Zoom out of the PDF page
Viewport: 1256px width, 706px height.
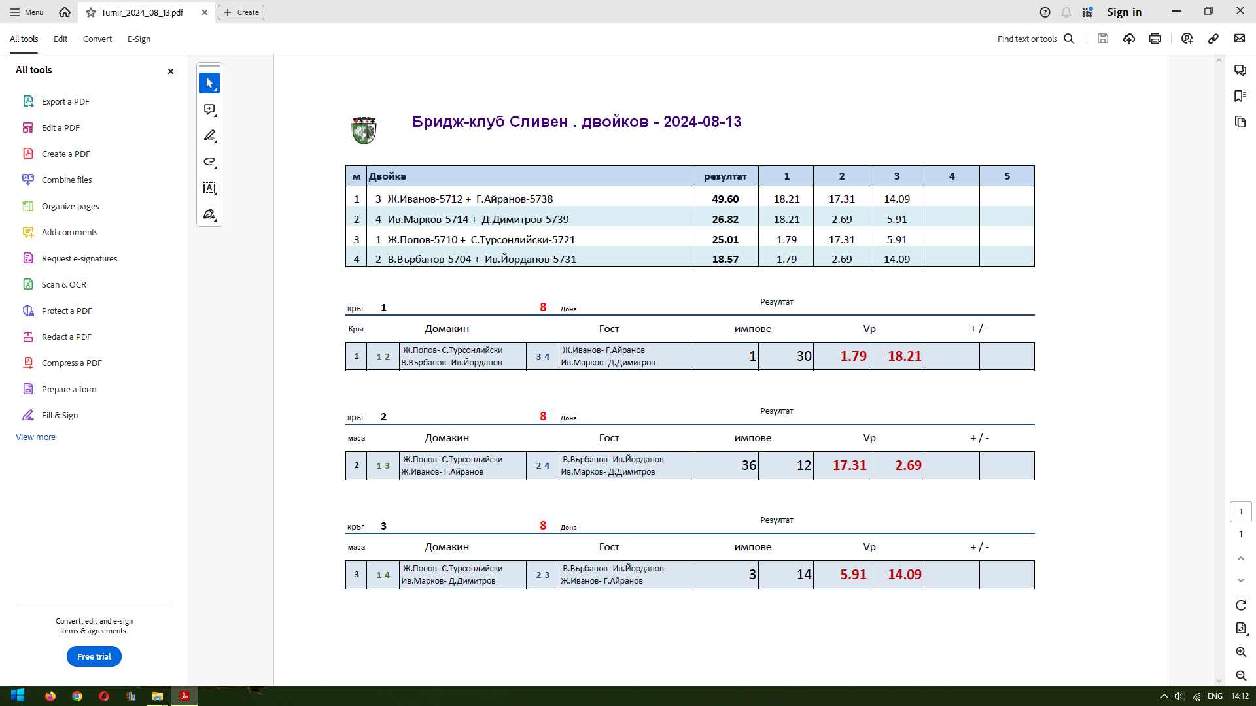pos(1241,675)
